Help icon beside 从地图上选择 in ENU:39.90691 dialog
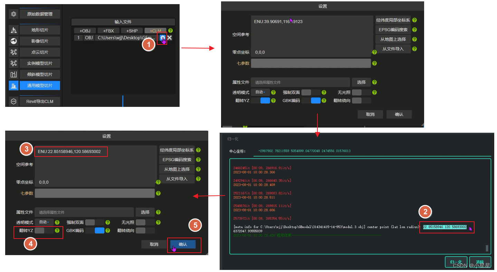Image resolution: width=497 pixels, height=272 pixels. pyautogui.click(x=414, y=39)
